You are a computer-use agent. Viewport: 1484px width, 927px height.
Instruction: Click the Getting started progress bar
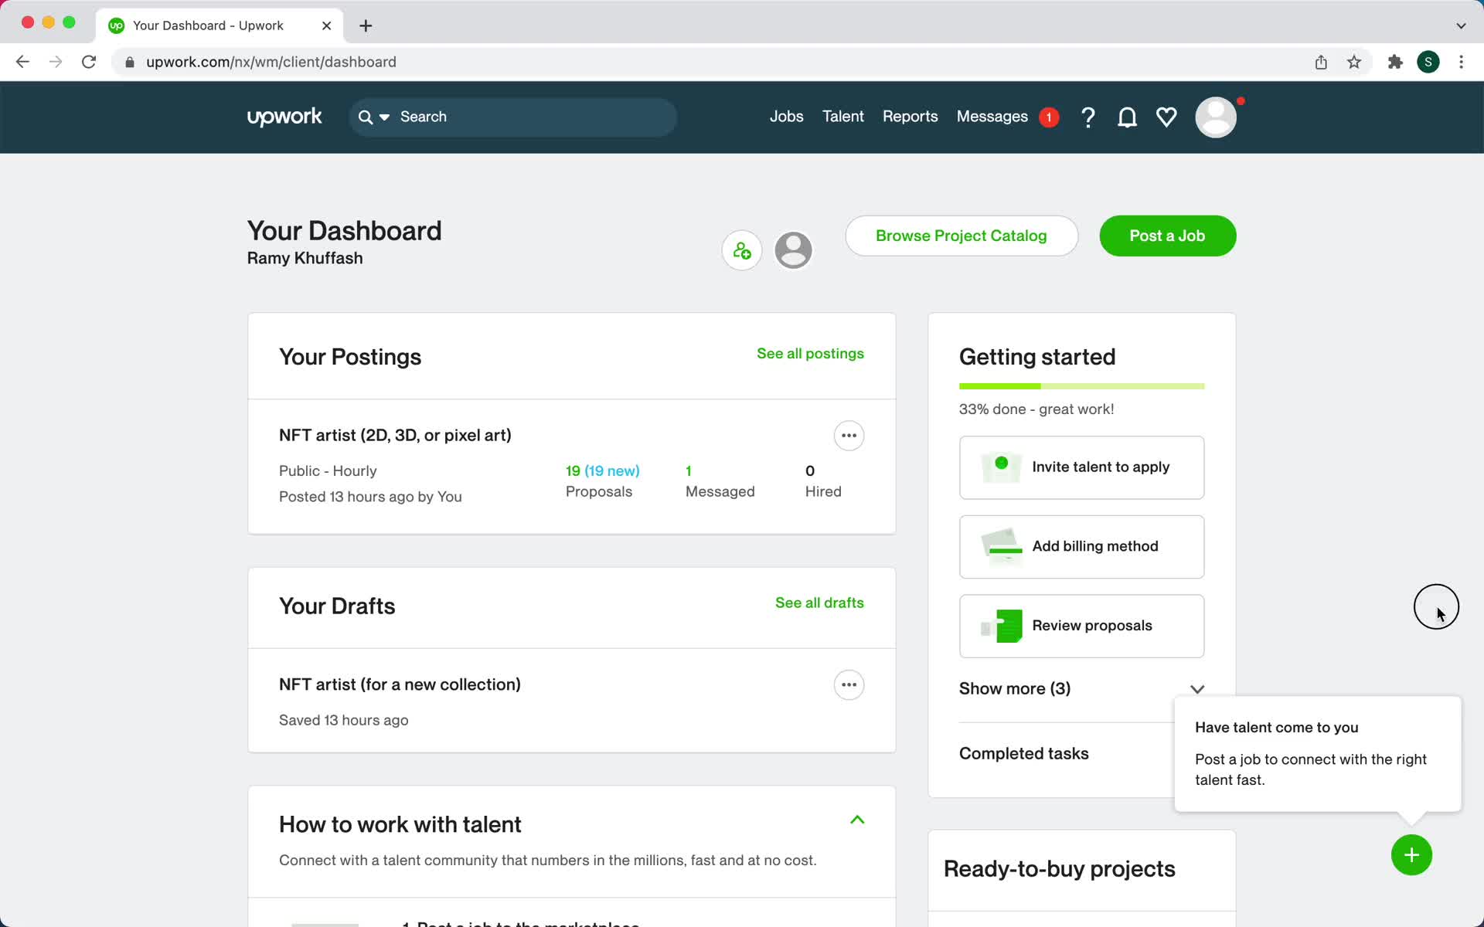click(1081, 386)
